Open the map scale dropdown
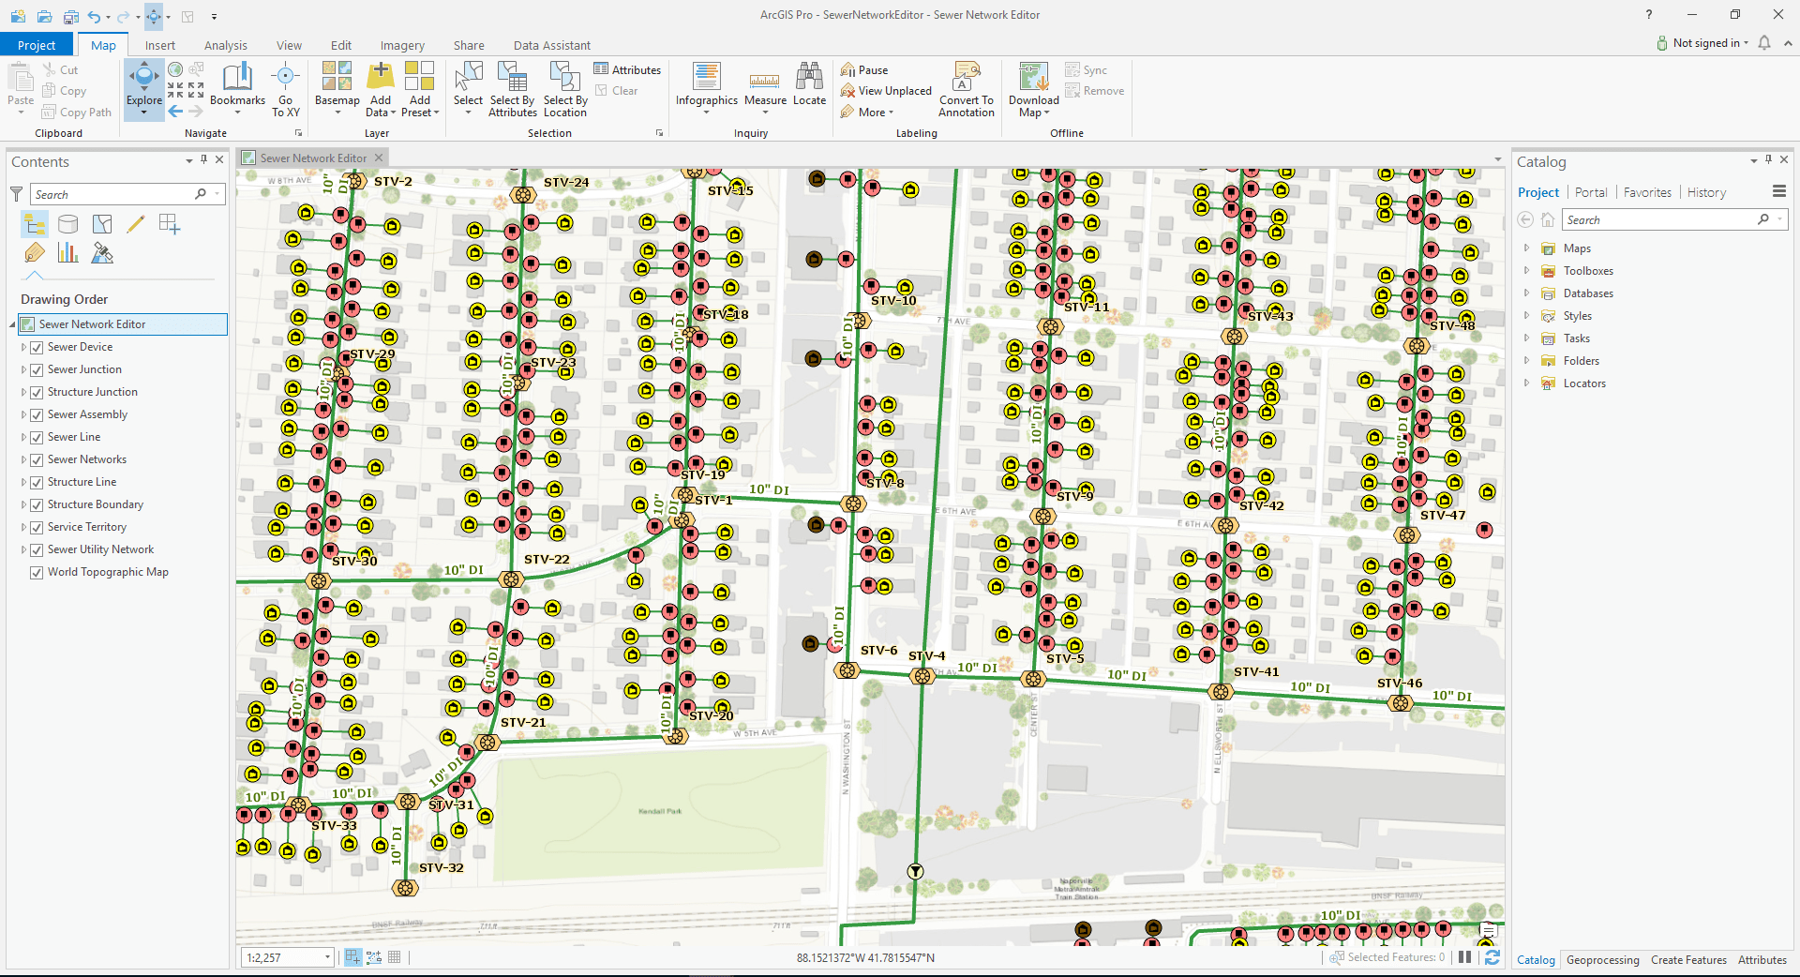Image resolution: width=1800 pixels, height=977 pixels. pyautogui.click(x=327, y=957)
